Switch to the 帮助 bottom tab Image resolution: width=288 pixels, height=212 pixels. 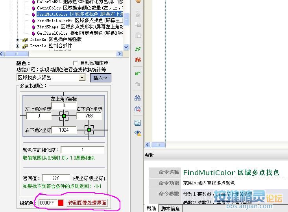click(x=151, y=208)
